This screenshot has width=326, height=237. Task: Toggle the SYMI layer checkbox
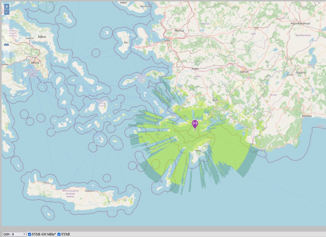pyautogui.click(x=59, y=234)
